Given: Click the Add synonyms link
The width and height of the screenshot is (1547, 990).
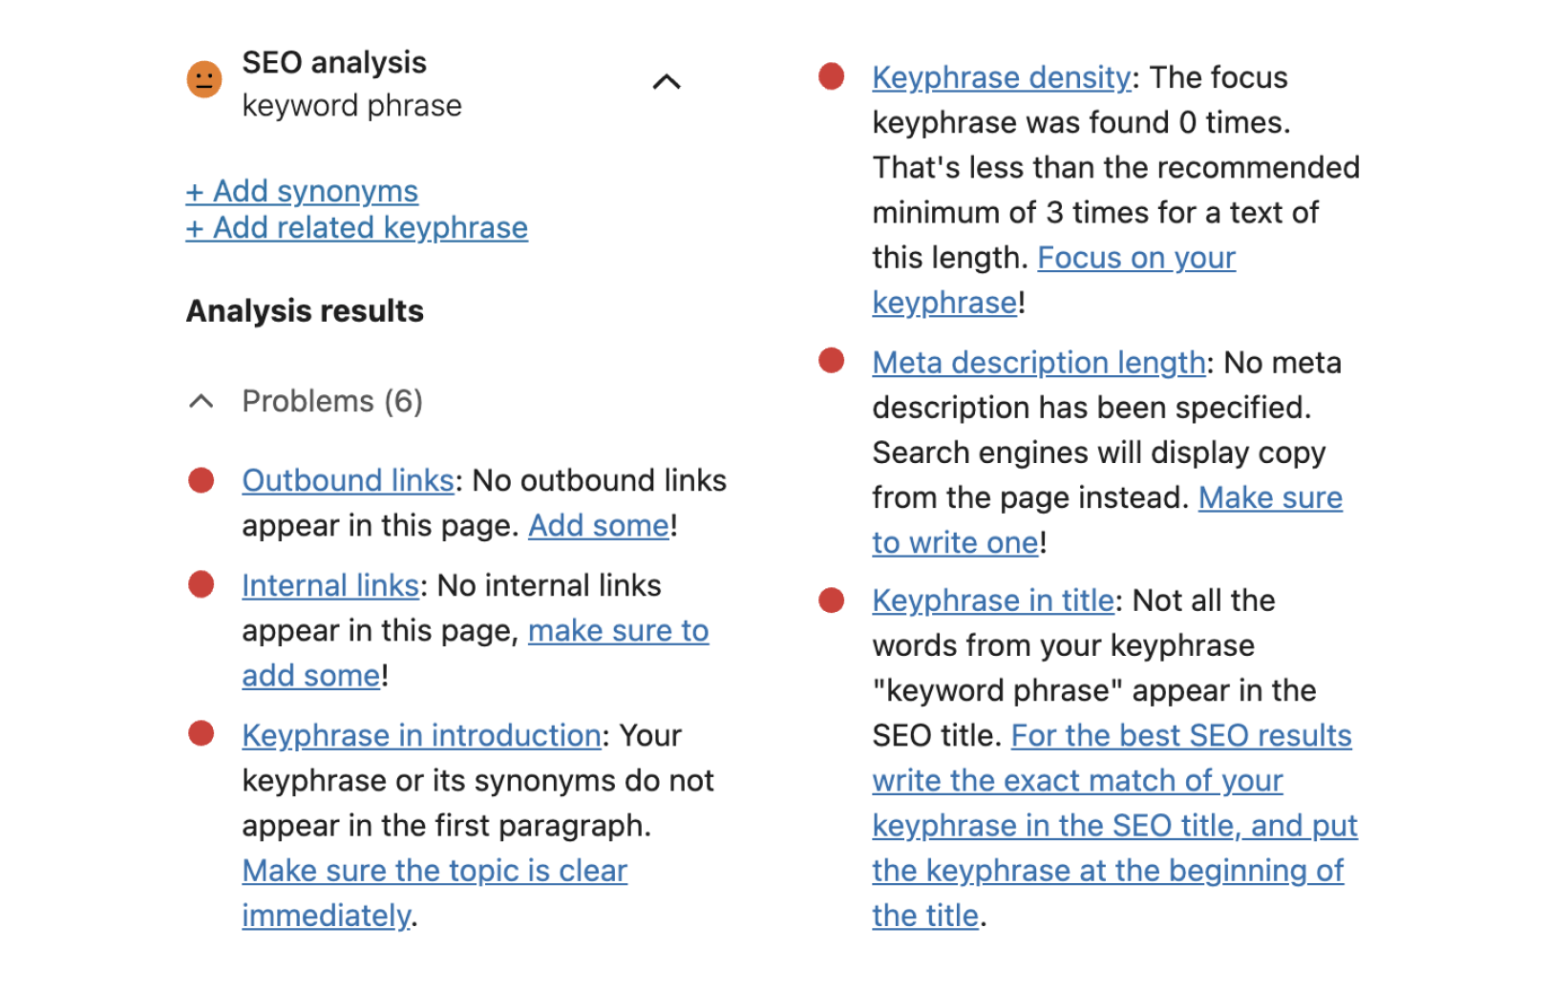Looking at the screenshot, I should [302, 191].
